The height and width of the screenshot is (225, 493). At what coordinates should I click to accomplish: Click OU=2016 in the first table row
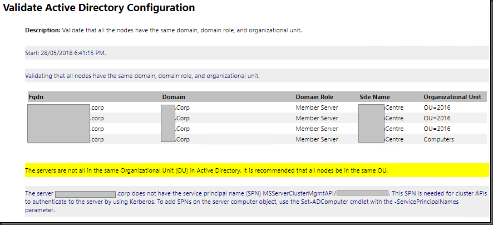point(437,107)
